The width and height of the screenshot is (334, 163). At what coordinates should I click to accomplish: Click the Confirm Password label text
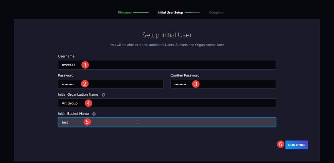tap(185, 75)
